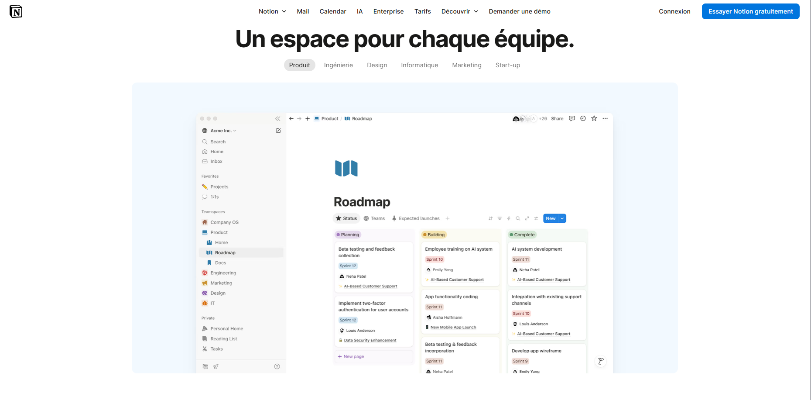The width and height of the screenshot is (811, 400).
Task: Click Essayer Notion gratuitement button
Action: (751, 11)
